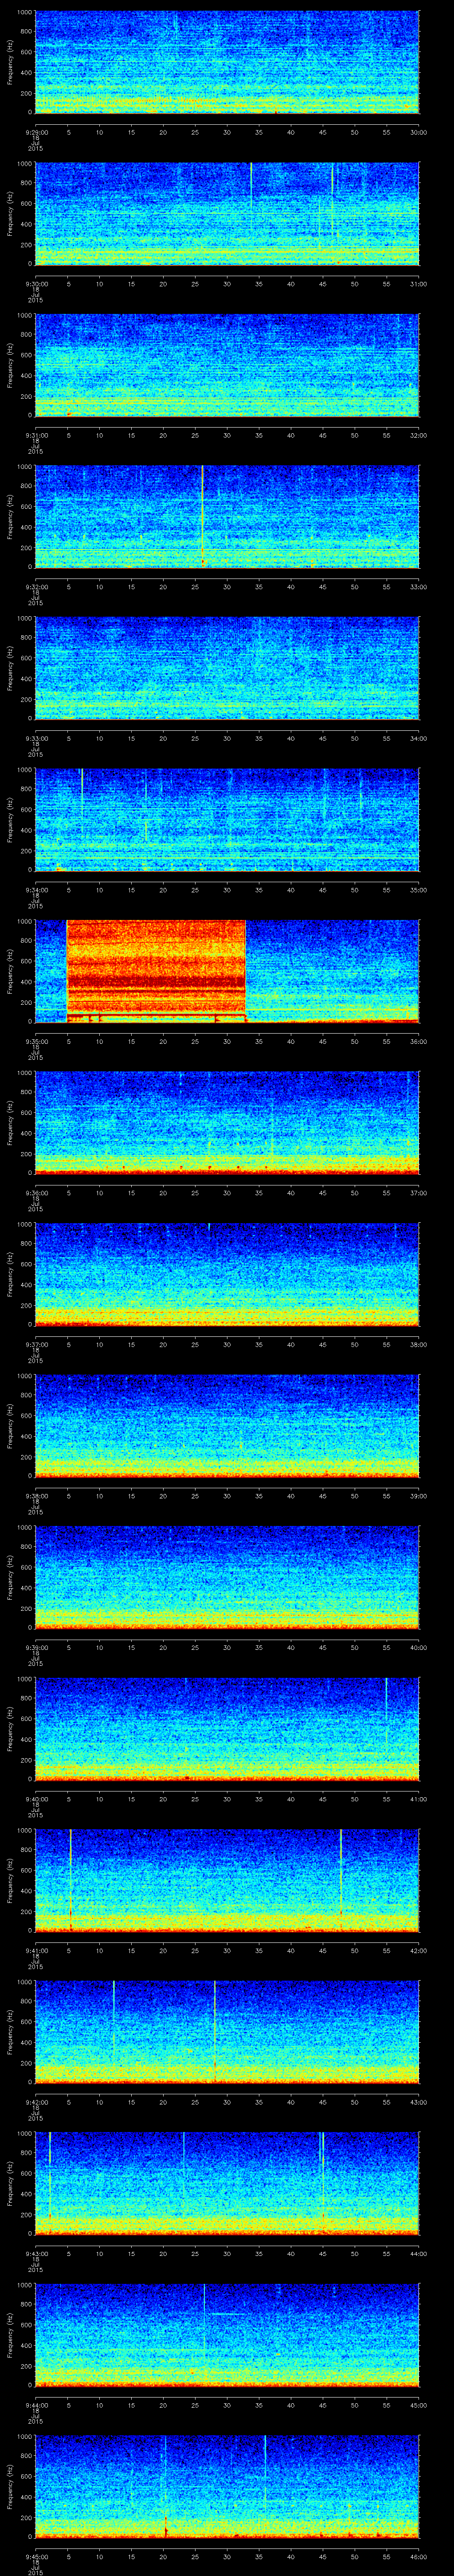The image size is (454, 2576).
Task: Click the 9:34:00 start time label
Action: pyautogui.click(x=36, y=890)
